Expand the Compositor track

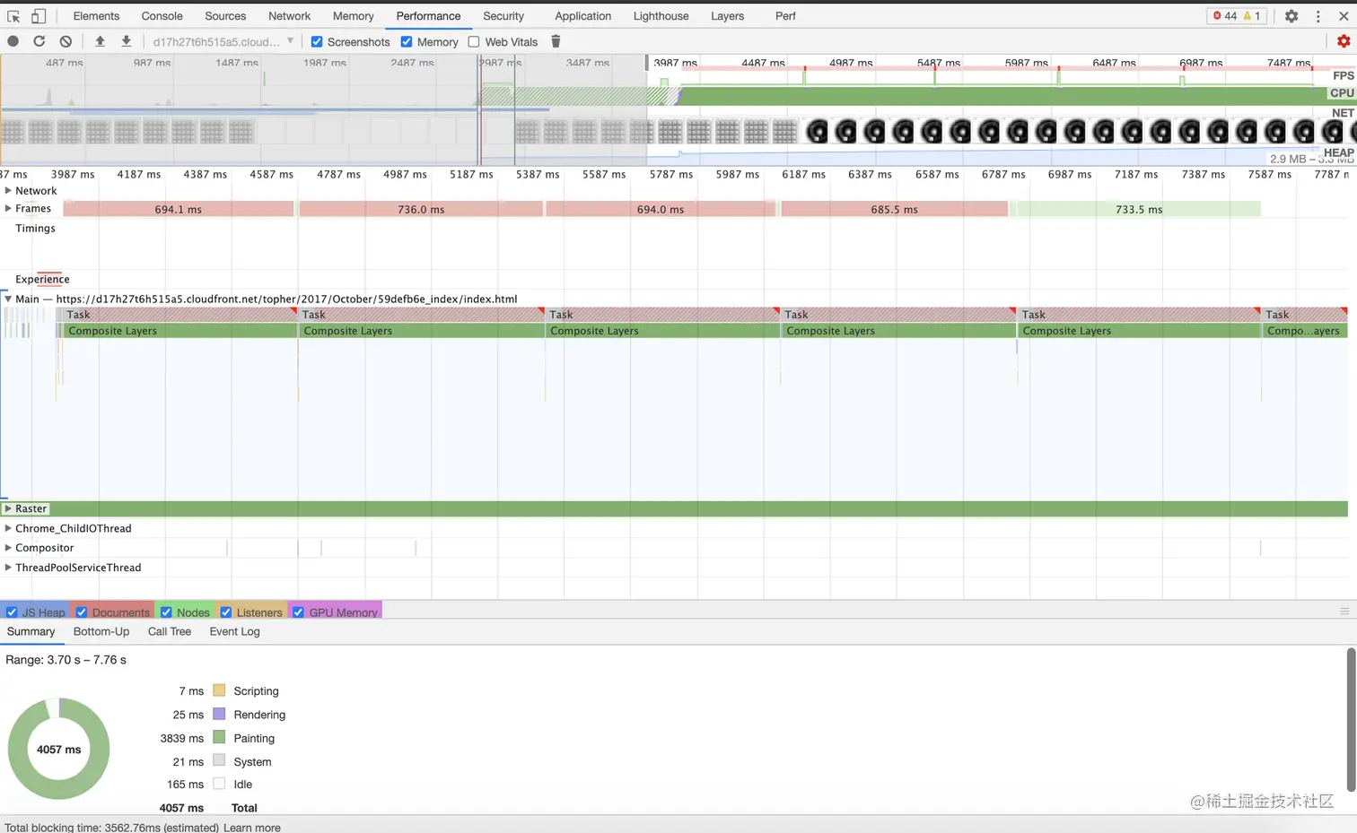click(8, 548)
